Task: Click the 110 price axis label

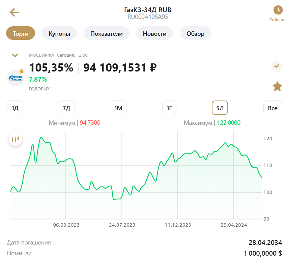Action: [x=268, y=165]
